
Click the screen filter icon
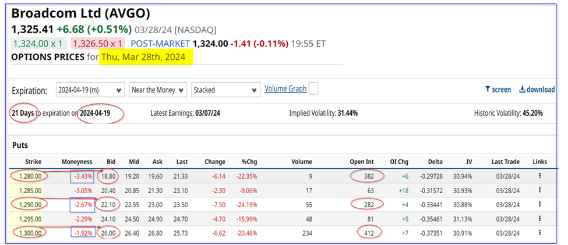coord(498,90)
